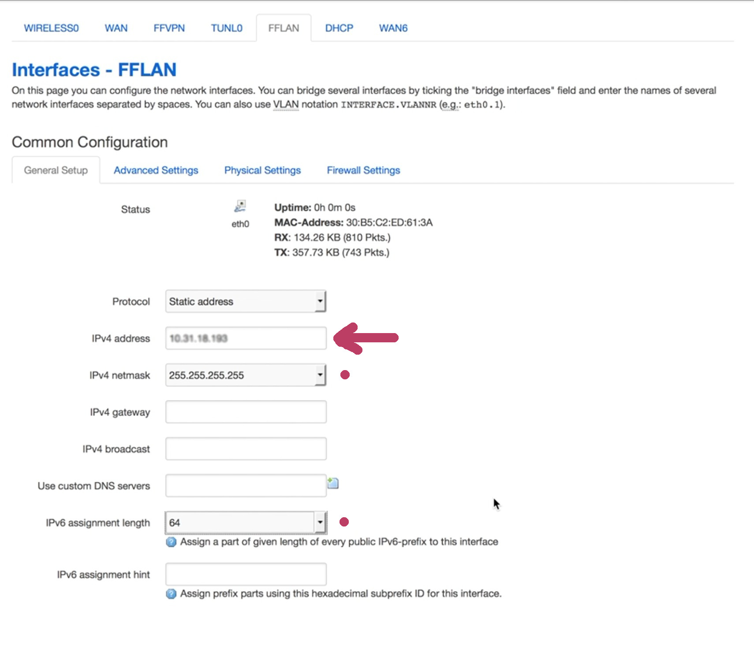Expand the IPv4 netmask dropdown

coord(246,375)
